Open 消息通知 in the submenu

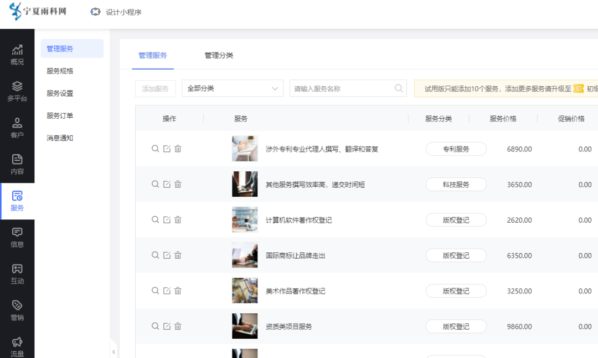[60, 138]
